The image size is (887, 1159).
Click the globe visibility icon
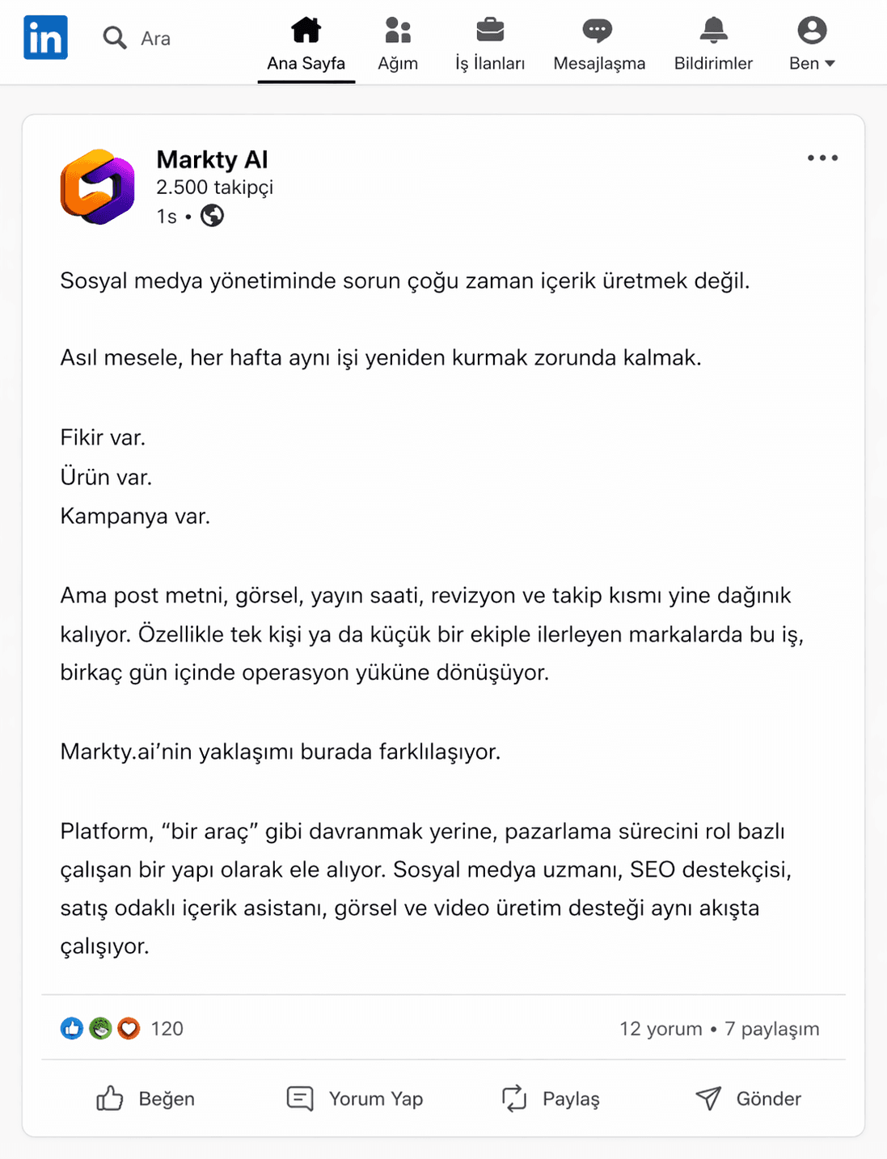point(212,216)
